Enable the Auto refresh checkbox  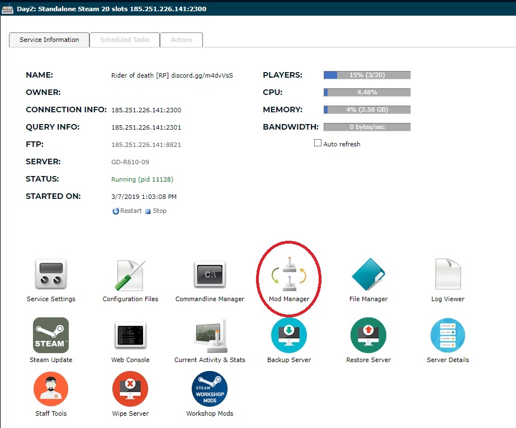tap(318, 144)
